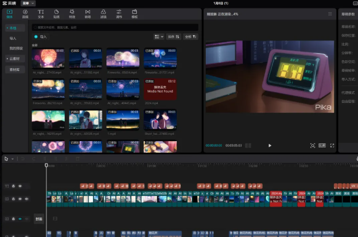
Task: Open the 音频 audio tab
Action: coord(25,14)
